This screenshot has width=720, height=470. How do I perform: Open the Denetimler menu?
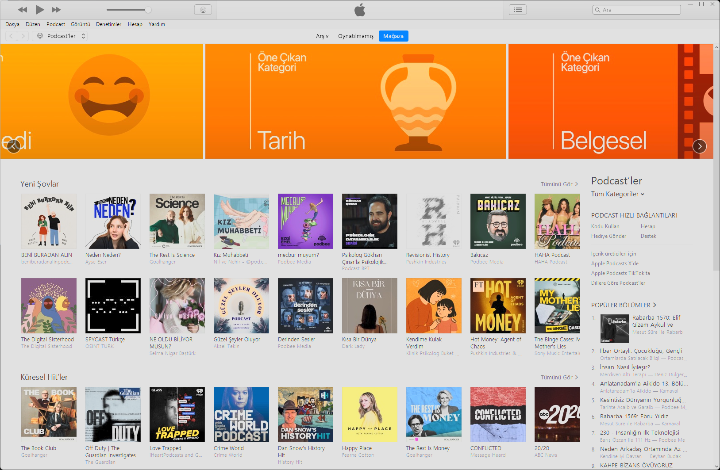click(x=109, y=24)
